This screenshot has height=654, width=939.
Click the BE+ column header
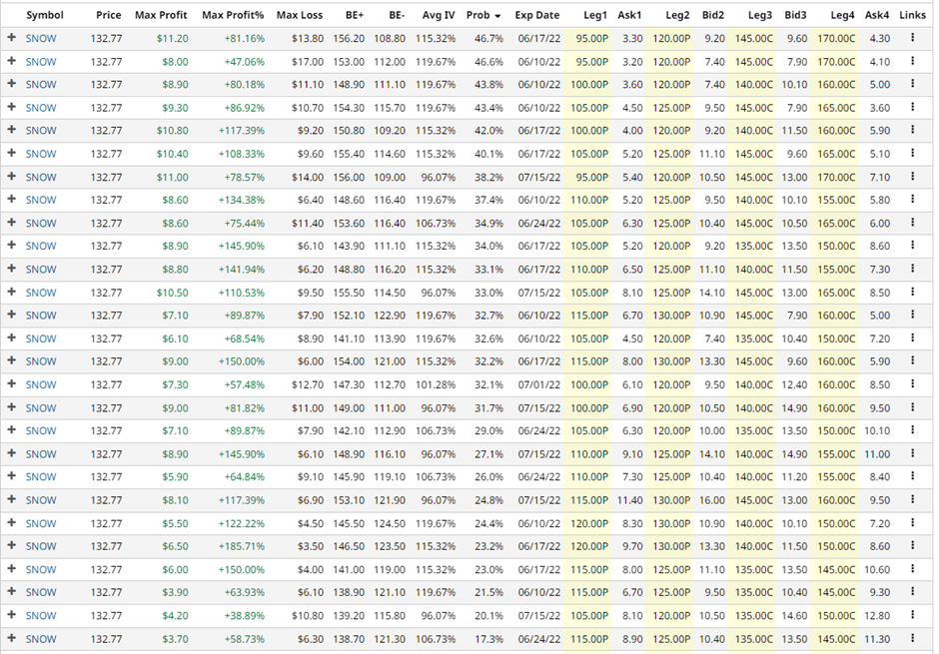point(355,15)
